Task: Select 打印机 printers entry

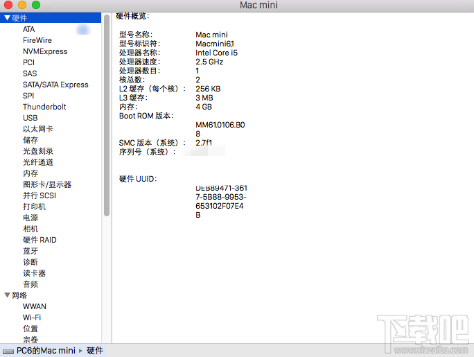Action: point(35,207)
